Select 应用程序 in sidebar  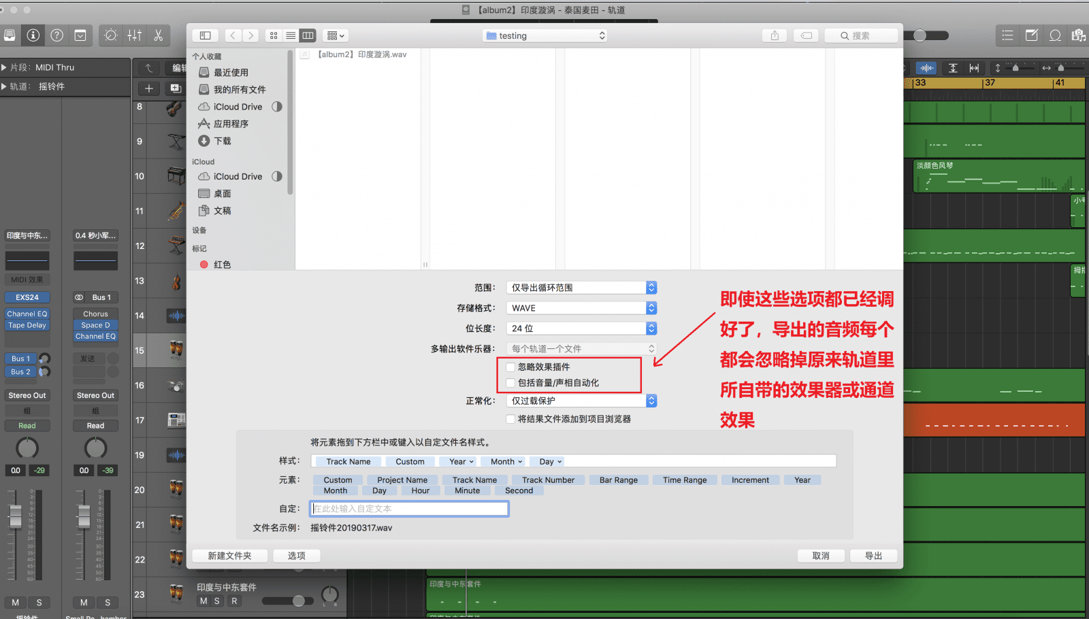point(231,124)
